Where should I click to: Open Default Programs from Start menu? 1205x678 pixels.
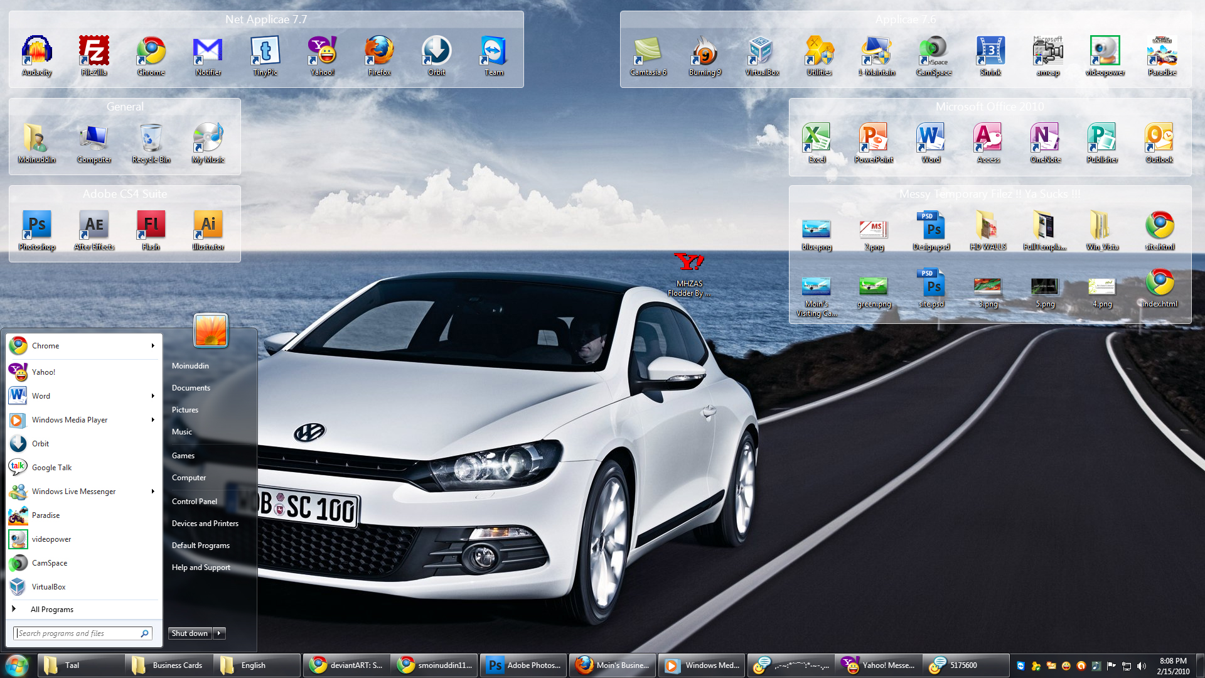[x=201, y=545]
